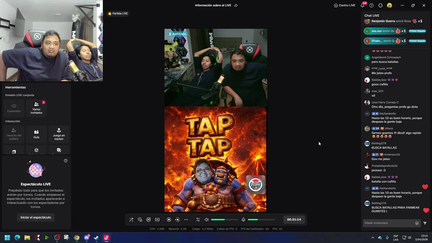Open the pop-out icon on webcam preview
432x243 pixels.
tap(99, 5)
